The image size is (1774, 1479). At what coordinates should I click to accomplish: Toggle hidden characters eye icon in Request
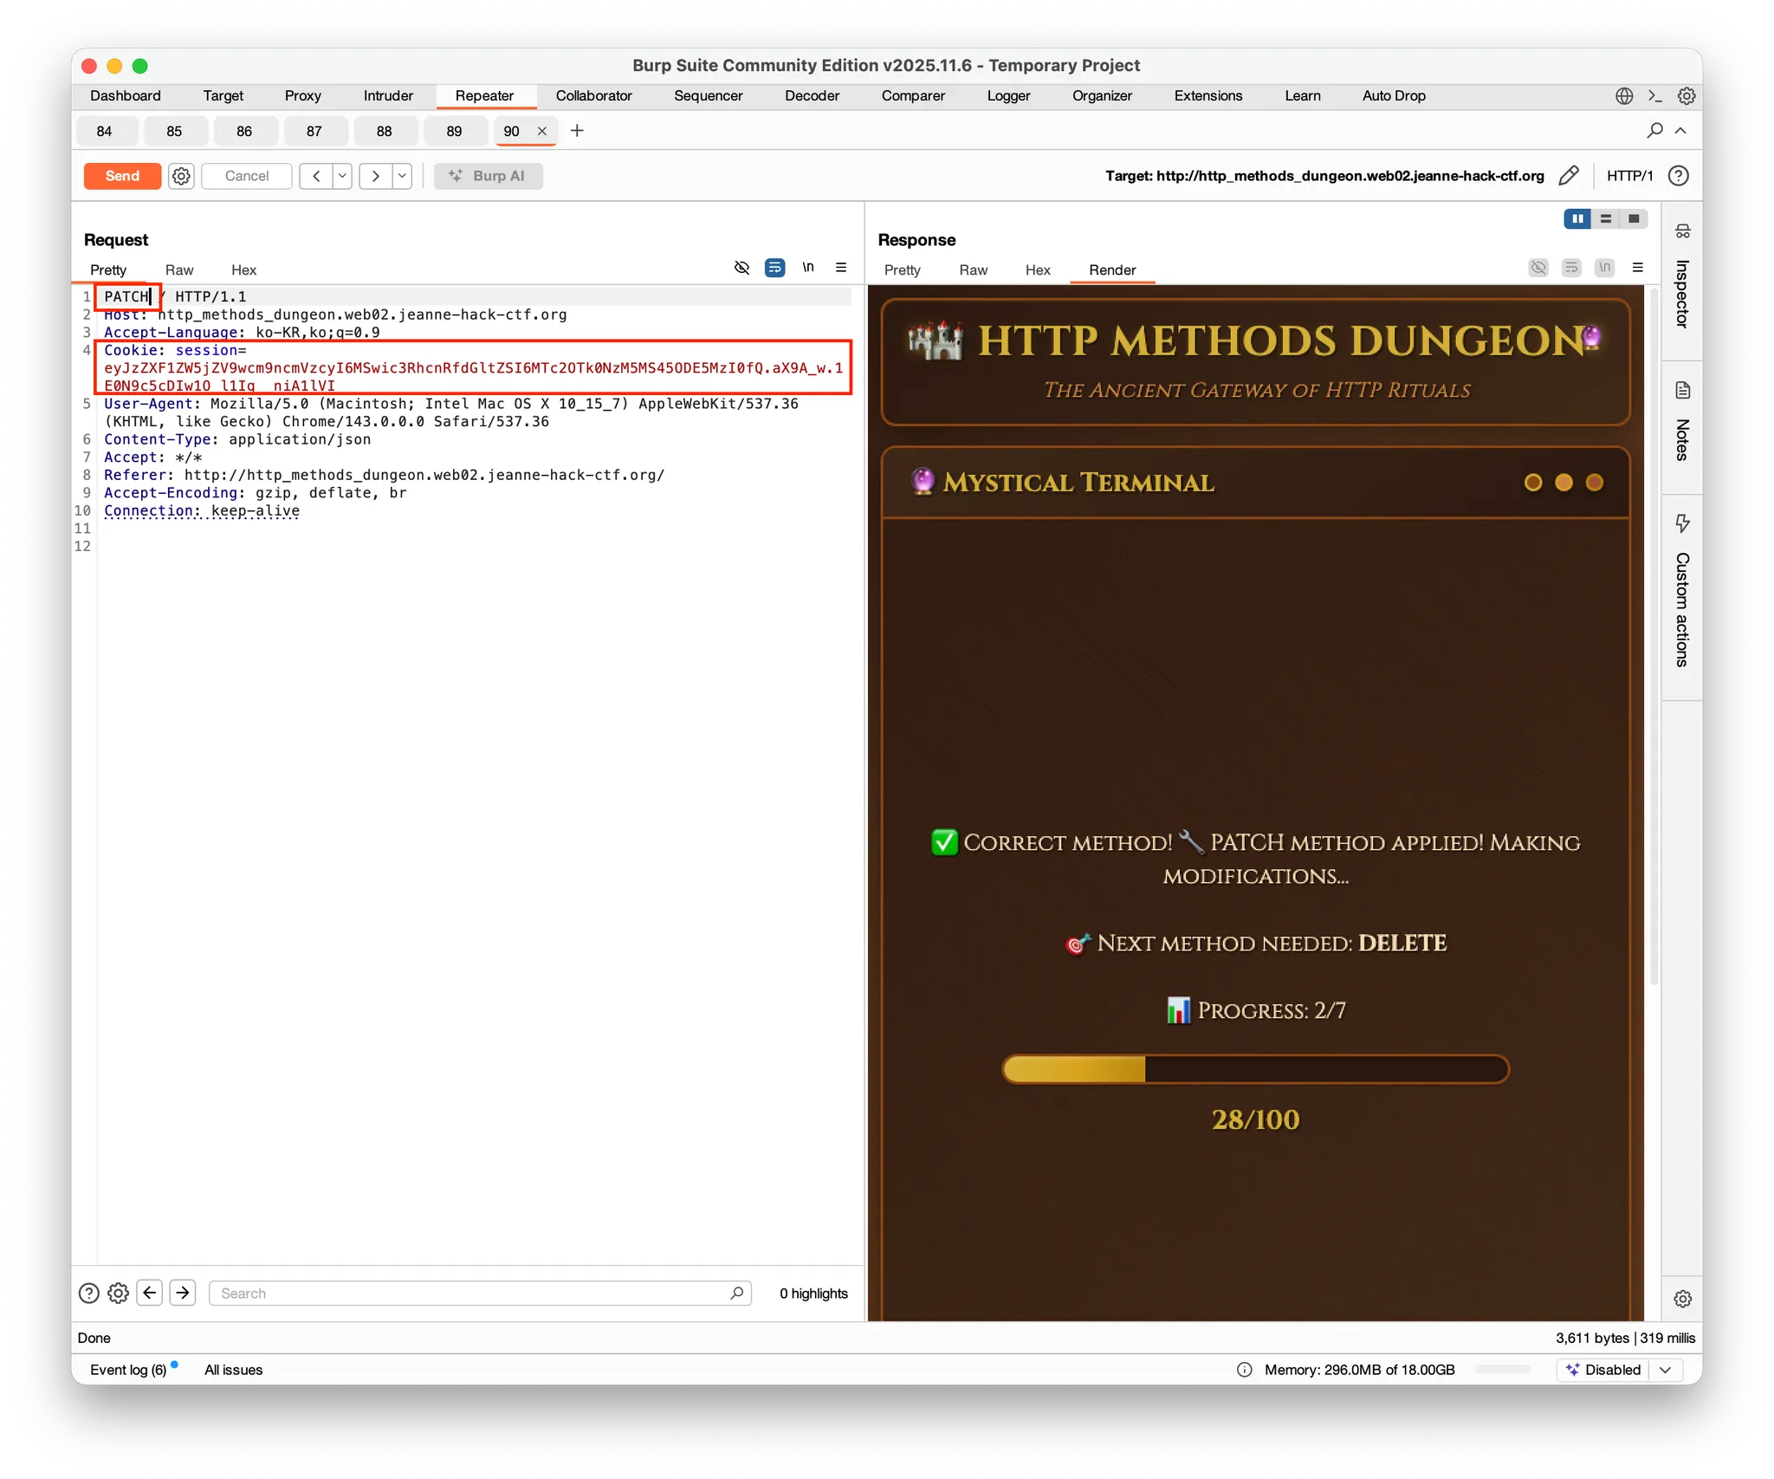tap(741, 268)
